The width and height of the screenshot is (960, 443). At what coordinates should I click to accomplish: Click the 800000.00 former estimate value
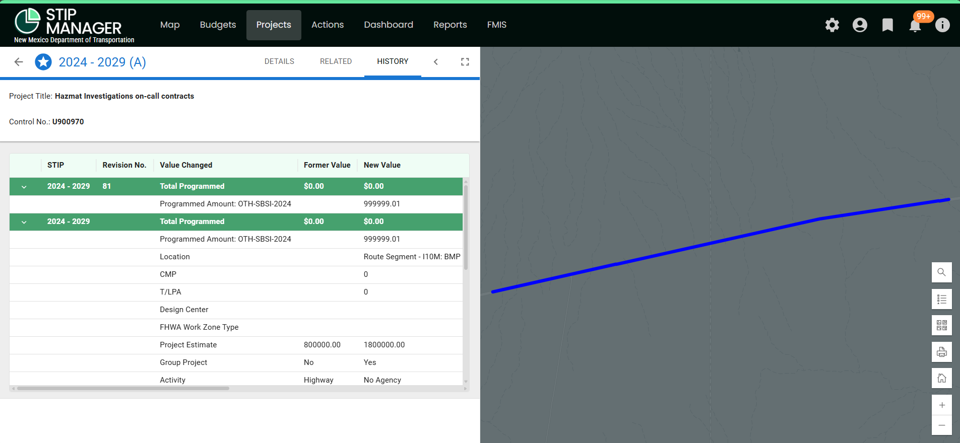(x=322, y=345)
